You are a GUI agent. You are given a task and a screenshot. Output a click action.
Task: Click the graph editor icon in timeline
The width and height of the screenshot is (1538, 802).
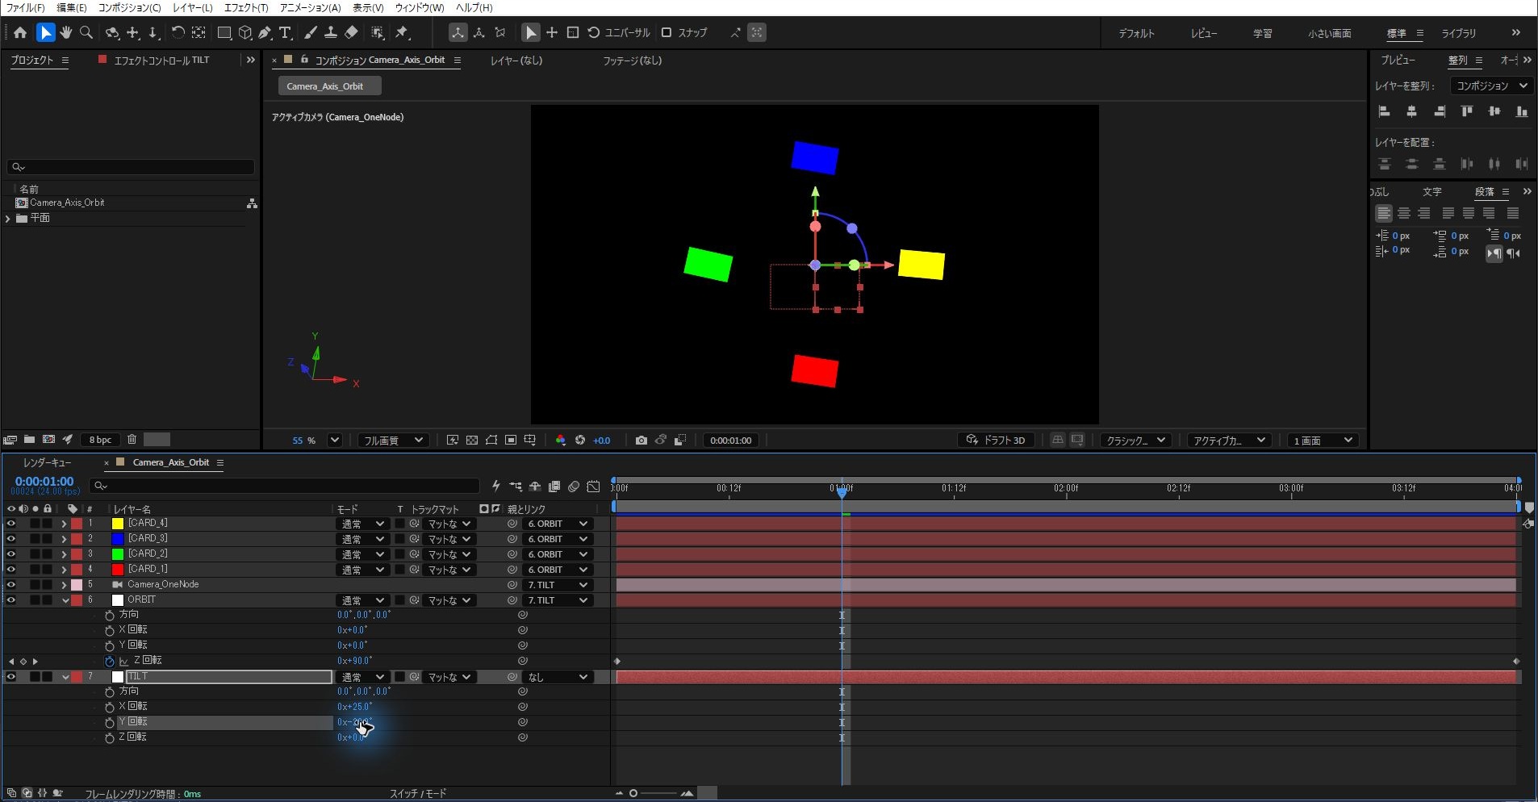593,486
